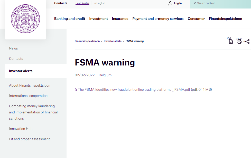
Task: Click the PDF file icon beside FSMA link
Action: tap(76, 90)
